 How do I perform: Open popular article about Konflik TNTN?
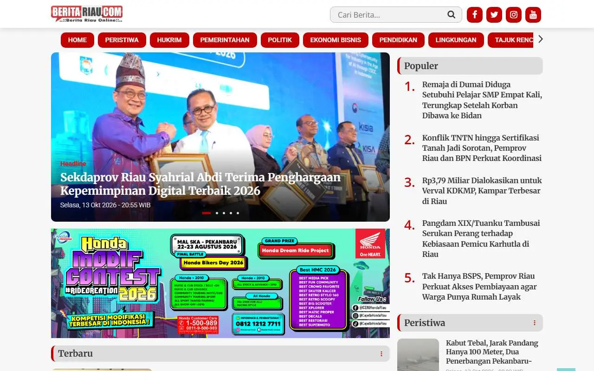coord(482,148)
